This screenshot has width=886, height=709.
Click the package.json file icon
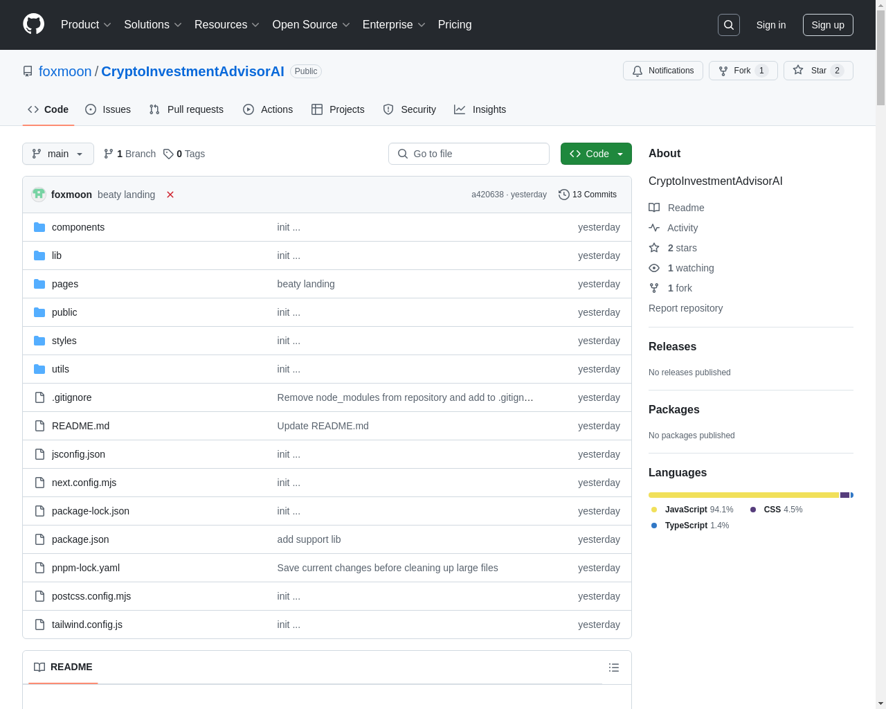pyautogui.click(x=39, y=539)
